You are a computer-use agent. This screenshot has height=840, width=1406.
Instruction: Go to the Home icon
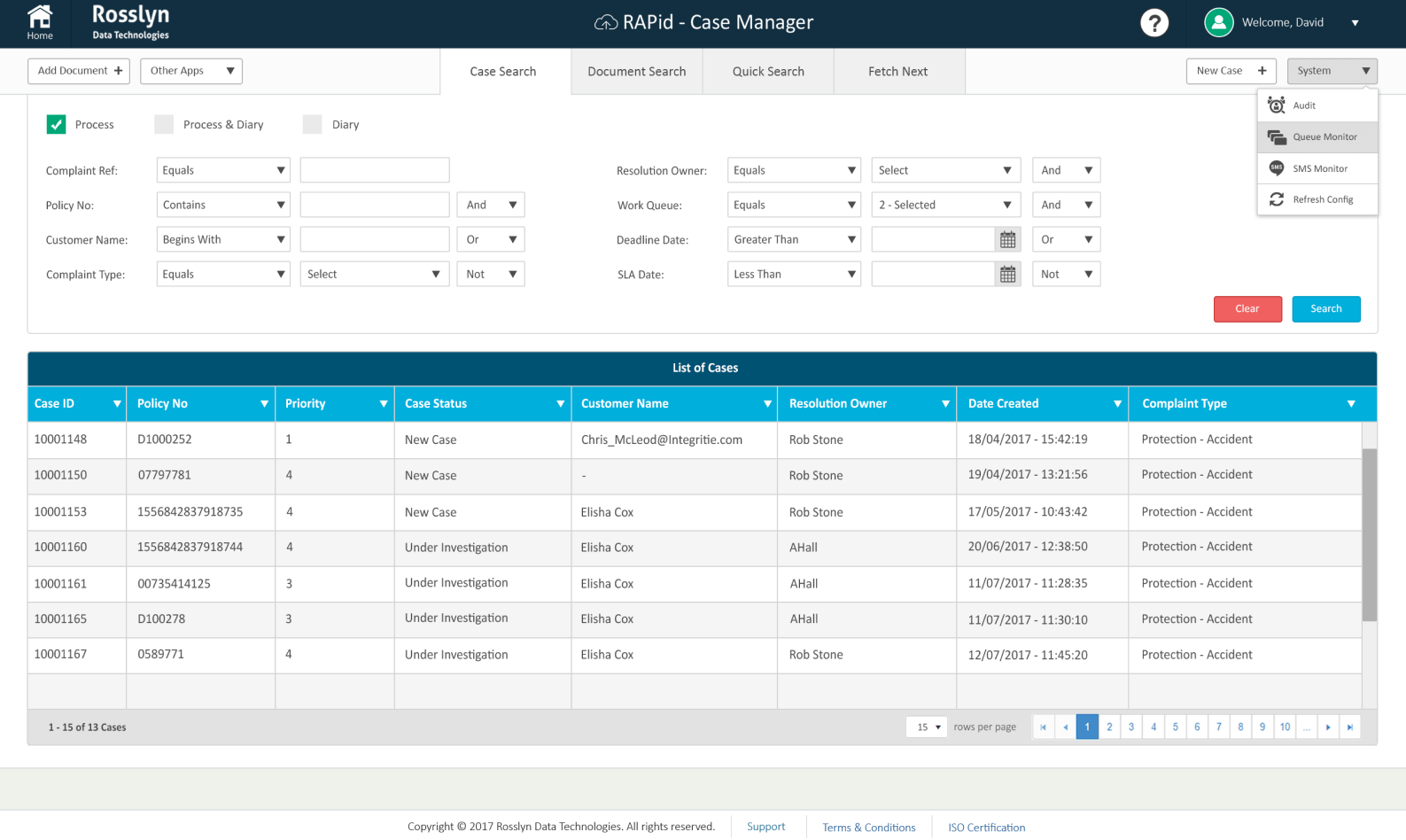40,22
